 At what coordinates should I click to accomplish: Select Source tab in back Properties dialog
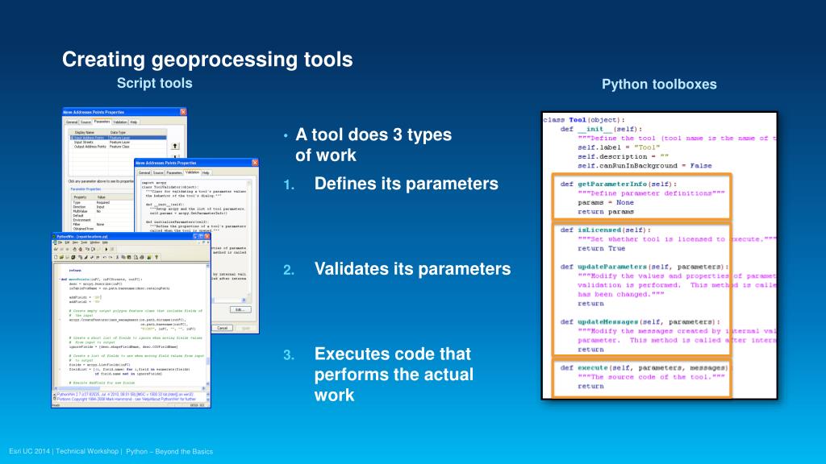pyautogui.click(x=86, y=122)
